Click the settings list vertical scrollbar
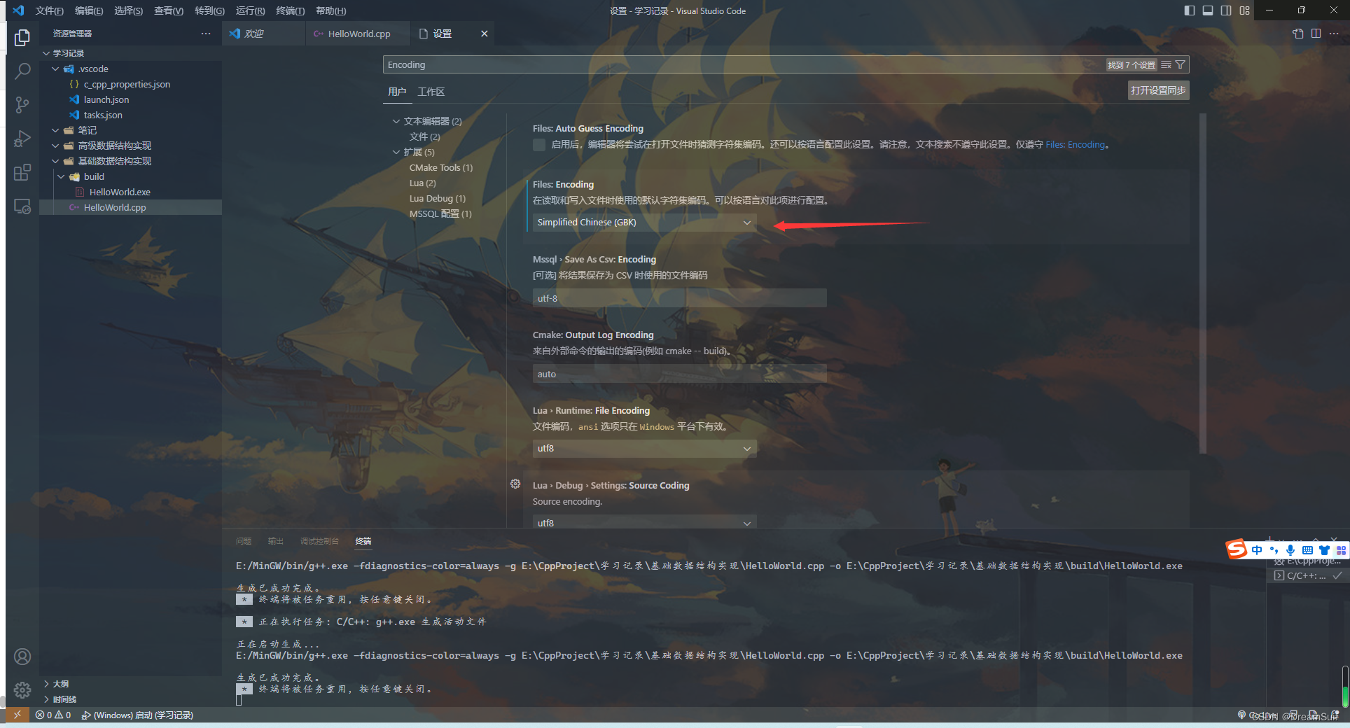Viewport: 1350px width, 728px height. tap(1202, 283)
